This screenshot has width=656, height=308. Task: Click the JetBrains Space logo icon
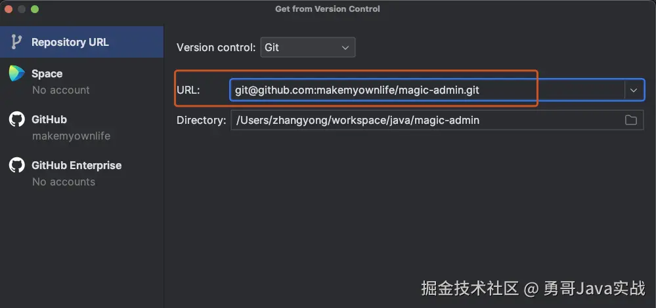pyautogui.click(x=16, y=73)
